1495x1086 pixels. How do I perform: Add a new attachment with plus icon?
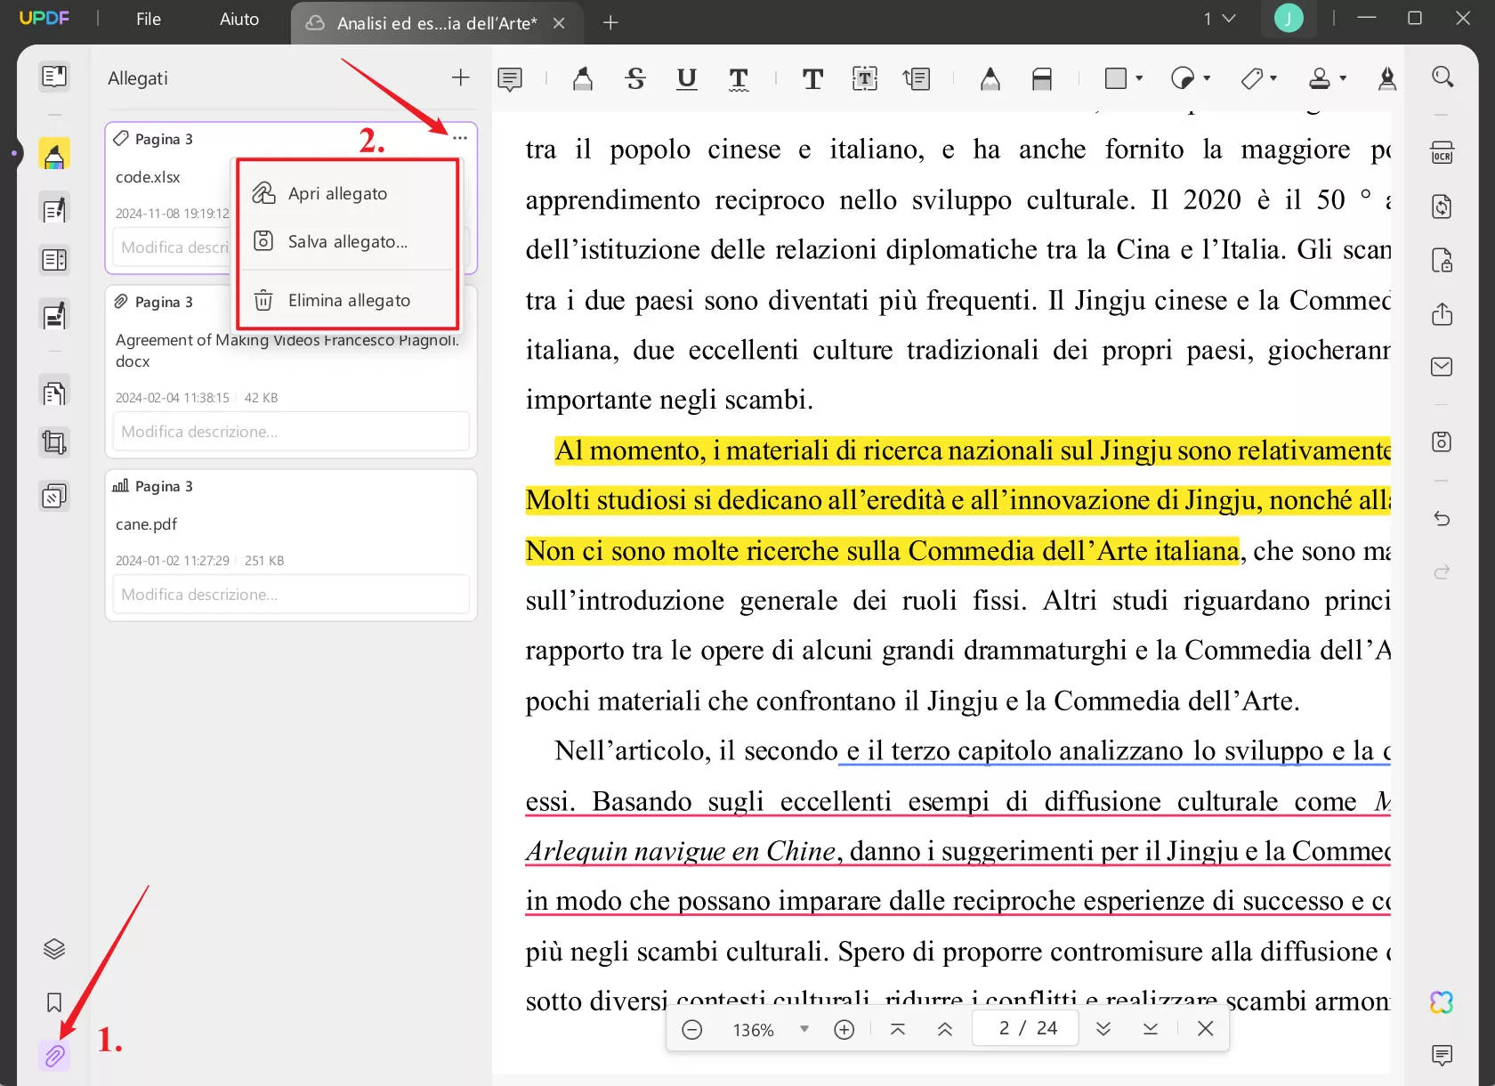460,77
